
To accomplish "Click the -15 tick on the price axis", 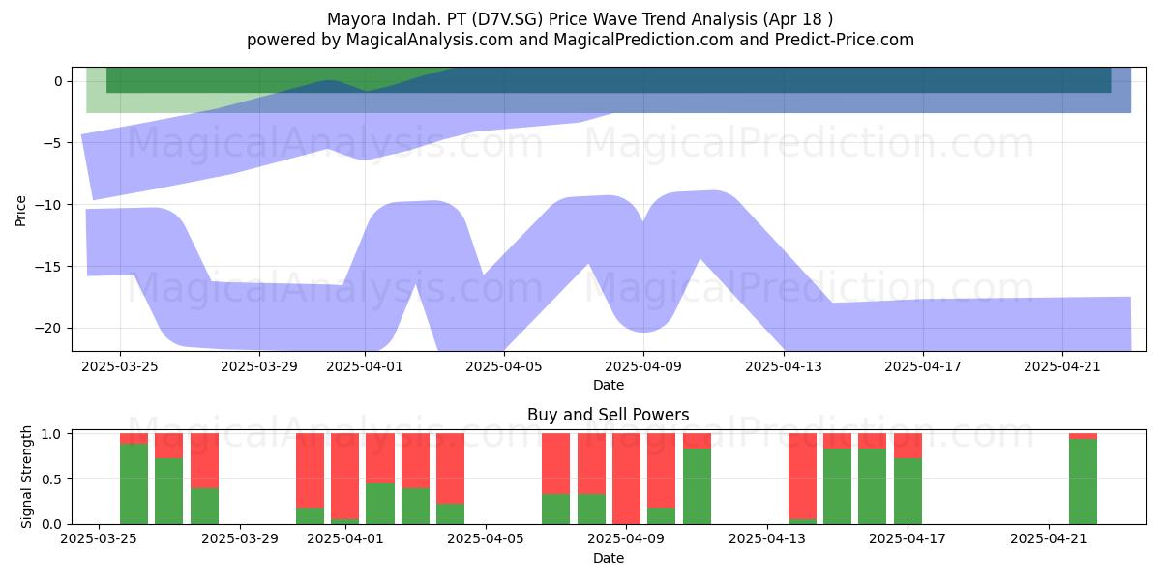I will (46, 266).
